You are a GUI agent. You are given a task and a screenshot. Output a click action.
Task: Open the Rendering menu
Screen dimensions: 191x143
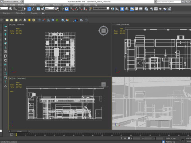[57, 5]
